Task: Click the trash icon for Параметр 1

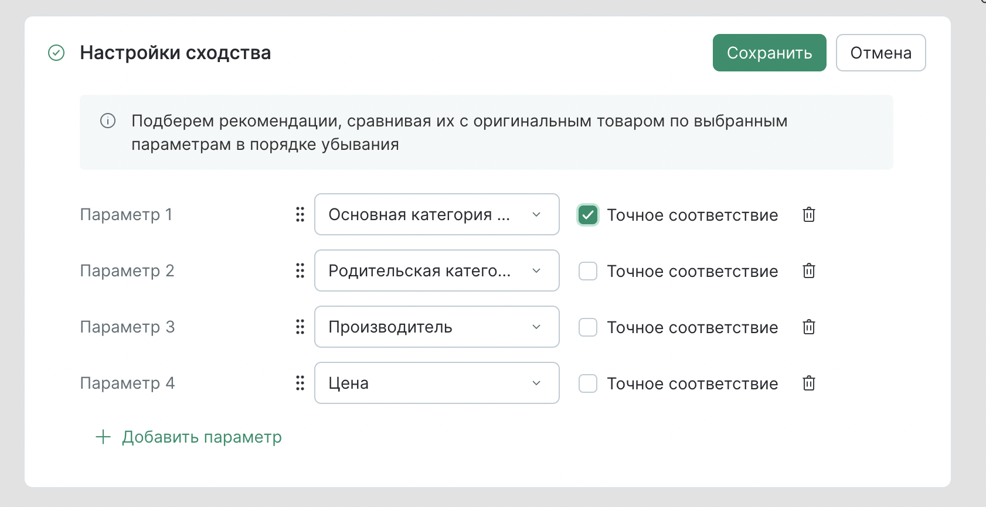Action: pyautogui.click(x=809, y=215)
